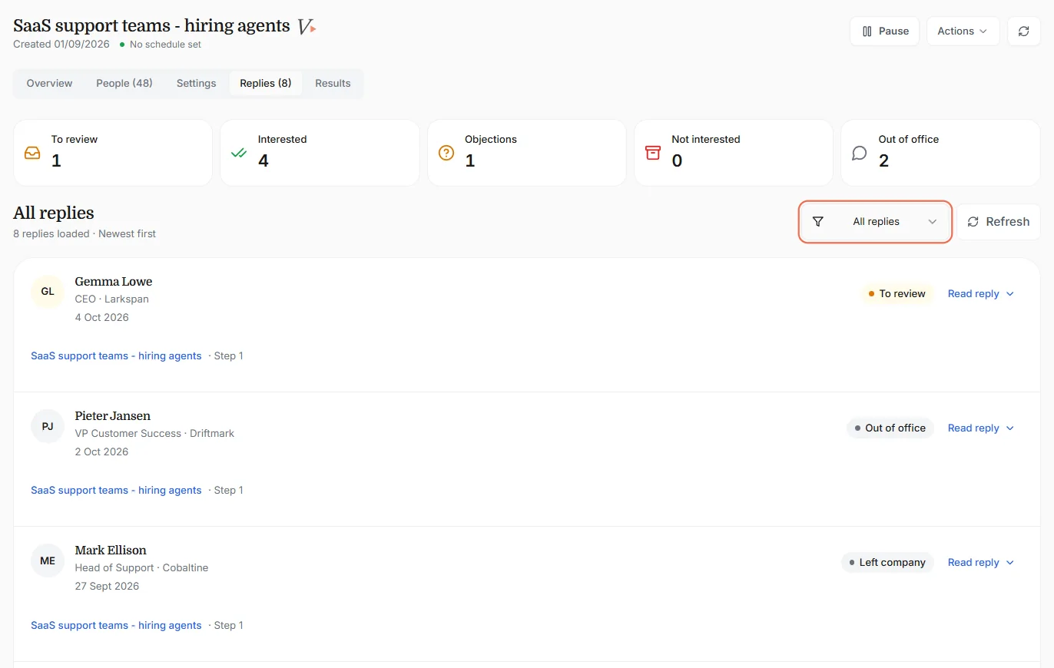
Task: Switch to the Overview tab
Action: pos(50,84)
